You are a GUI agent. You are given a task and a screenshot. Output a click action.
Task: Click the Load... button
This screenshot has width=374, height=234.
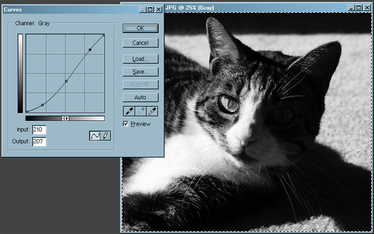tap(140, 59)
